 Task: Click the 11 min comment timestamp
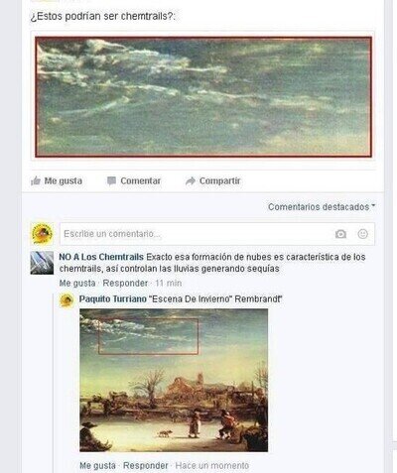point(169,284)
